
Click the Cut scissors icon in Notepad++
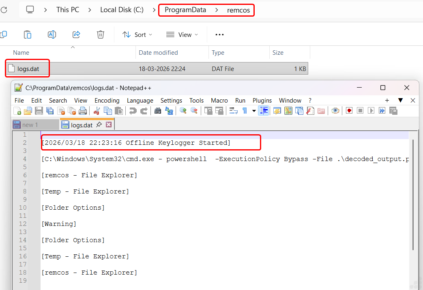[97, 111]
